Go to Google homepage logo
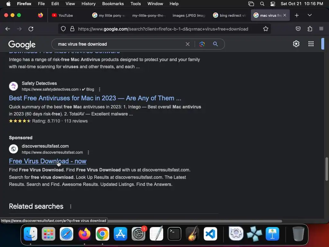 pyautogui.click(x=22, y=44)
